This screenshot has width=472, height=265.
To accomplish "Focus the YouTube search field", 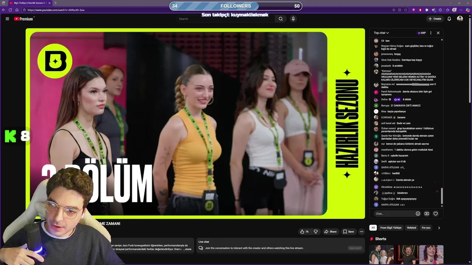I will pyautogui.click(x=226, y=19).
